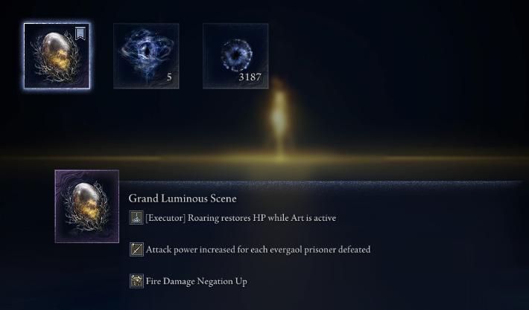529x310 pixels.
Task: Select the evergaol prisoner attack power effect
Action: tap(258, 250)
